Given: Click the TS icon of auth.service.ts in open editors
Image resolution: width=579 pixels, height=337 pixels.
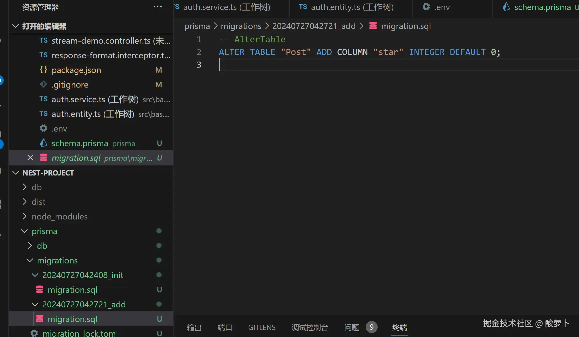Looking at the screenshot, I should [x=43, y=99].
